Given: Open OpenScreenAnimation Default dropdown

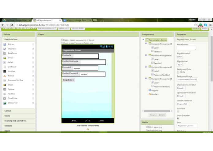Looking at the screenshot, I should click(x=181, y=96).
